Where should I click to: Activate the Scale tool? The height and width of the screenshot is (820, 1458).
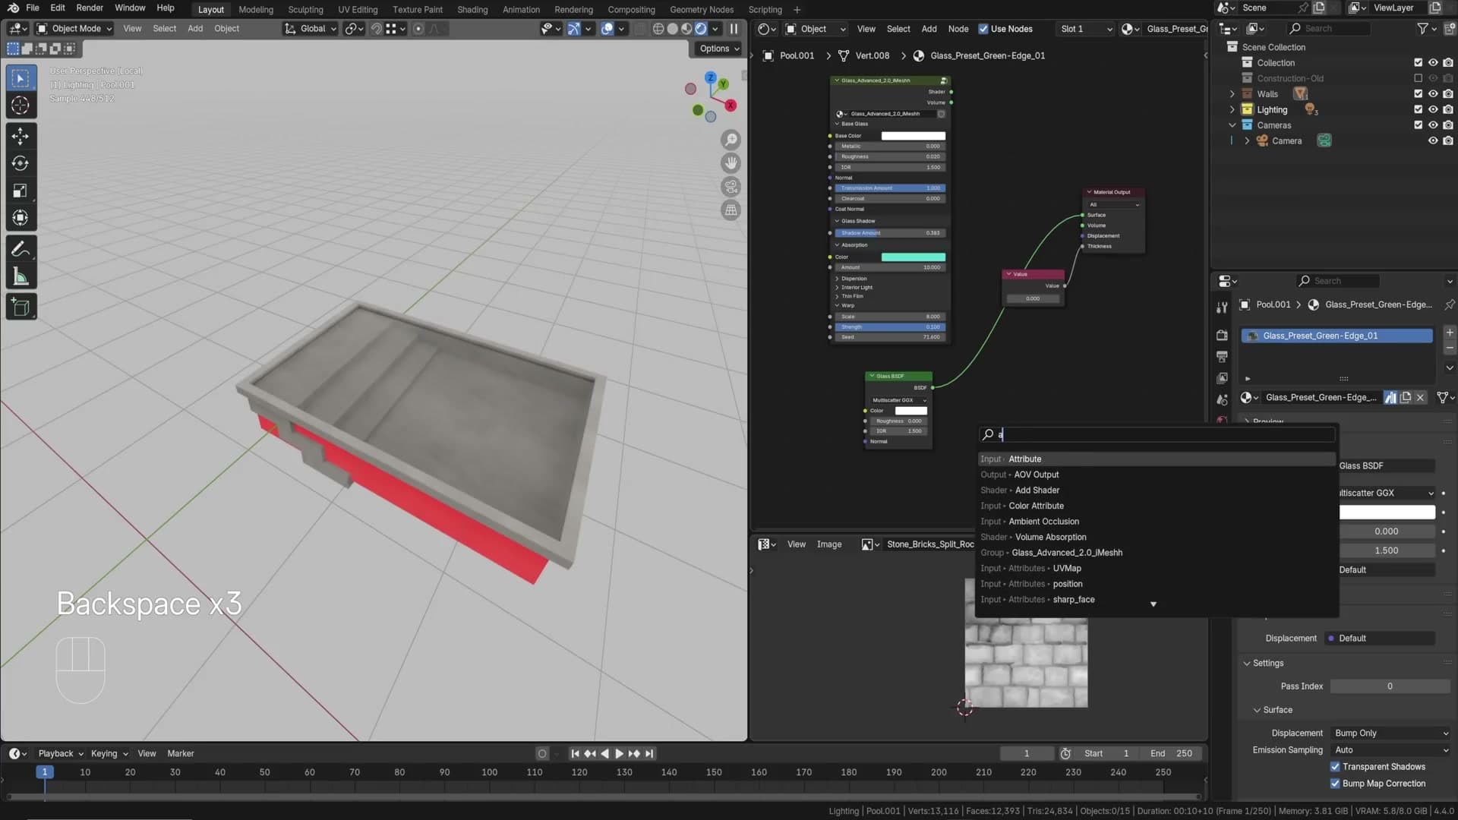point(21,191)
